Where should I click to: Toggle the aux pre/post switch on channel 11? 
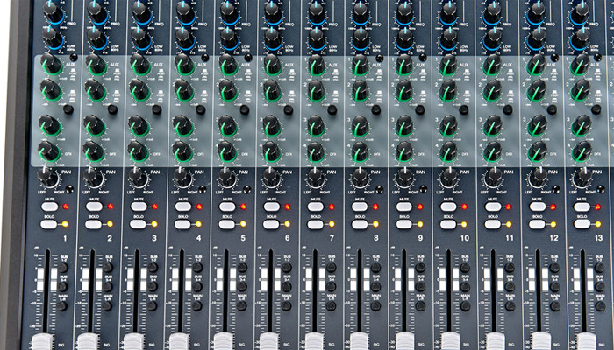tap(508, 109)
